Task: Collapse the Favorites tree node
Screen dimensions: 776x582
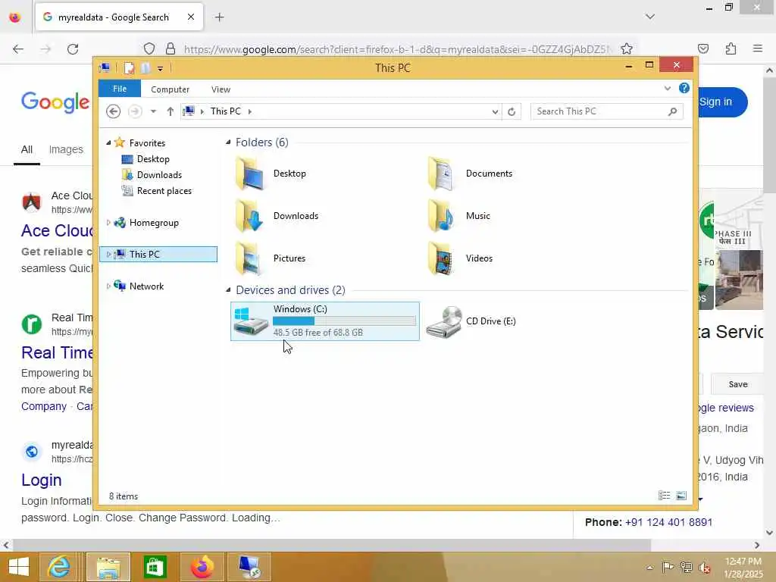Action: [x=108, y=143]
